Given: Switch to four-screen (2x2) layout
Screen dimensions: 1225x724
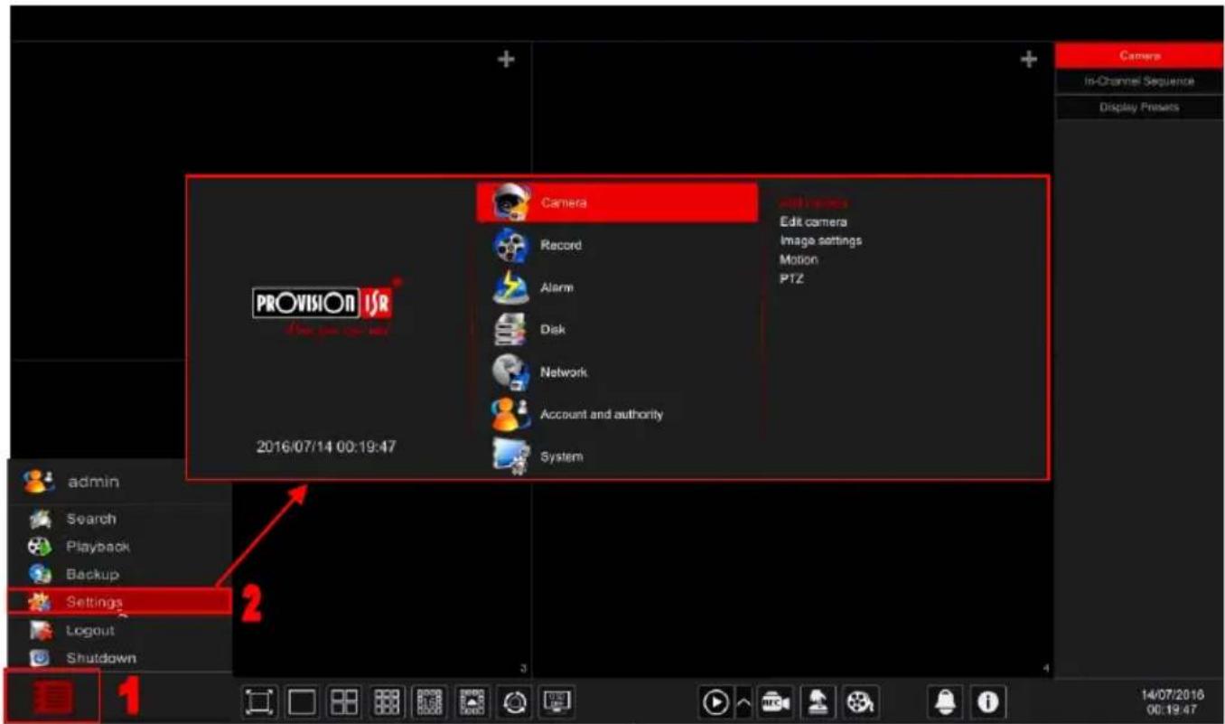Looking at the screenshot, I should 344,700.
